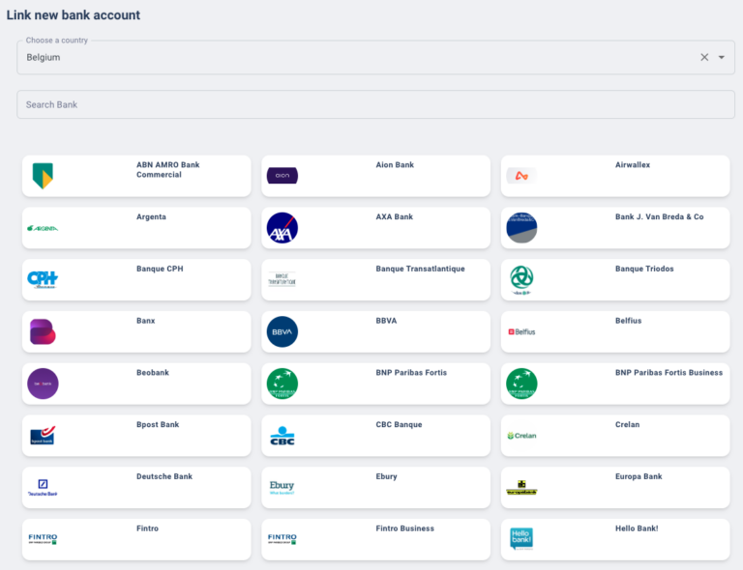Viewport: 743px width, 570px height.
Task: Click the Ebury logo
Action: click(x=282, y=487)
